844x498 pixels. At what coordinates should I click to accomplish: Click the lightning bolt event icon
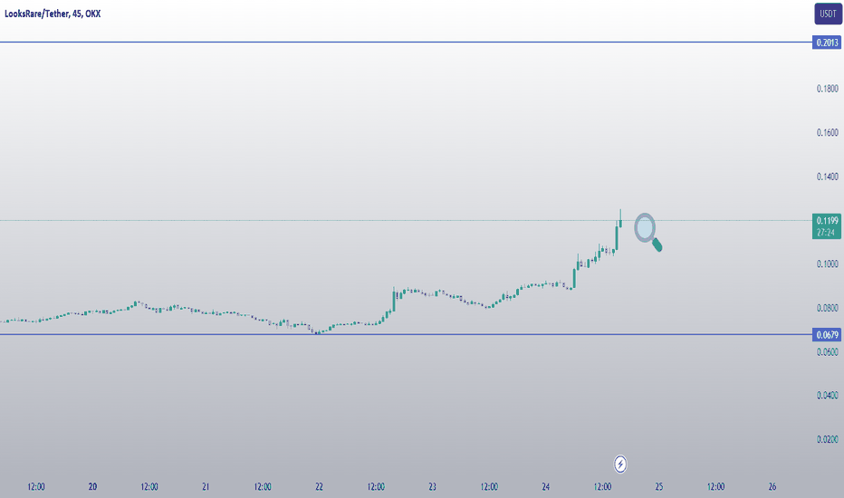(620, 464)
